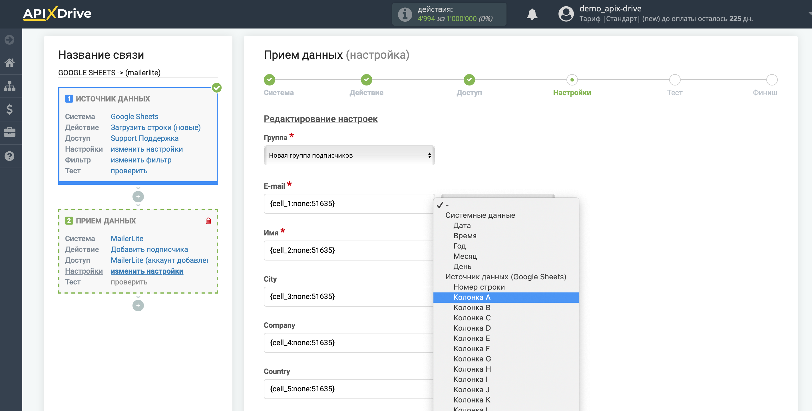
Task: Choose Колонка H in the list
Action: [x=506, y=369]
